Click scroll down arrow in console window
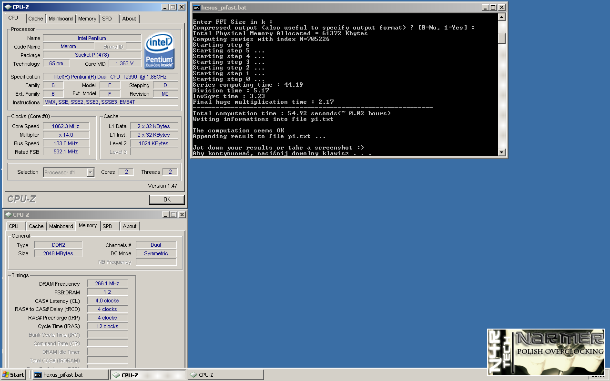The image size is (610, 381). [x=501, y=152]
